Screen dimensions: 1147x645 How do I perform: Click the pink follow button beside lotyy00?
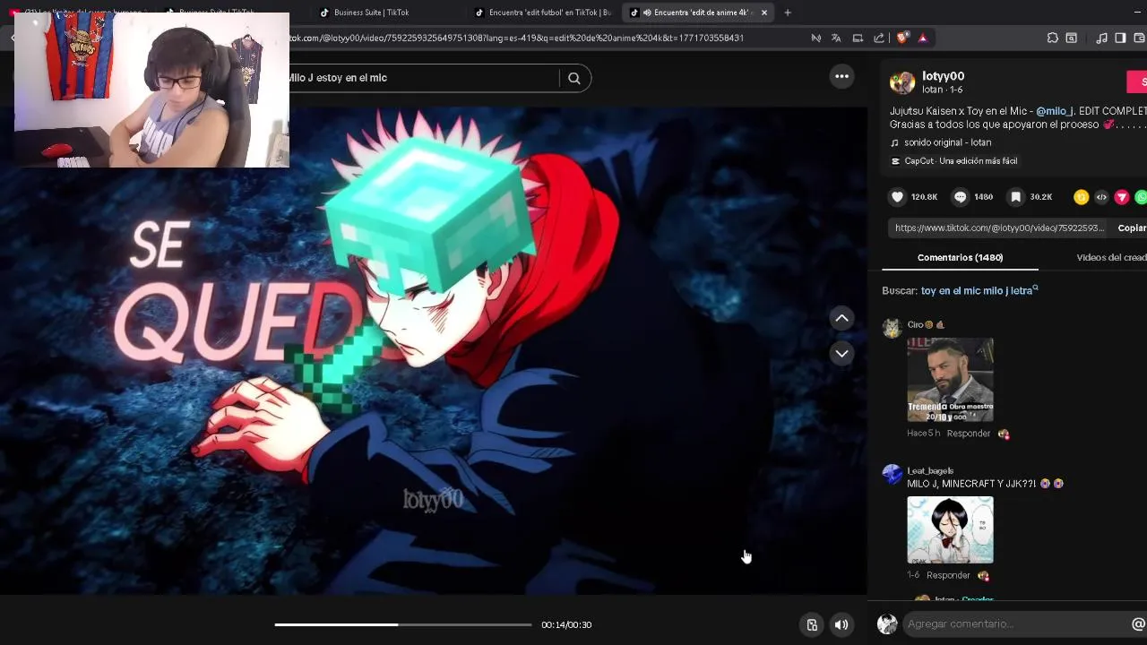(1137, 82)
